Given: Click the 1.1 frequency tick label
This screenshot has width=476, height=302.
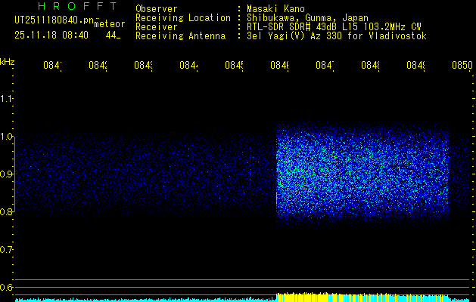Looking at the screenshot, I should (7, 99).
